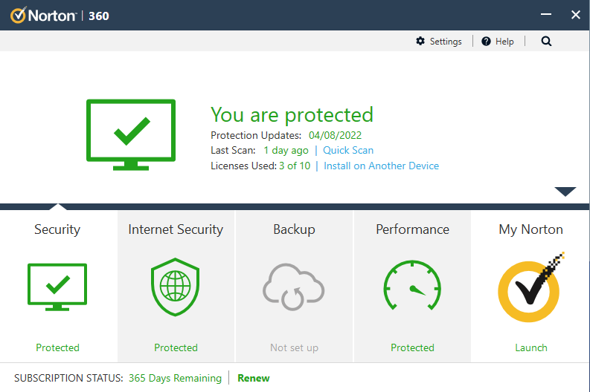Open the Backup tab label
The width and height of the screenshot is (590, 392).
tap(294, 229)
